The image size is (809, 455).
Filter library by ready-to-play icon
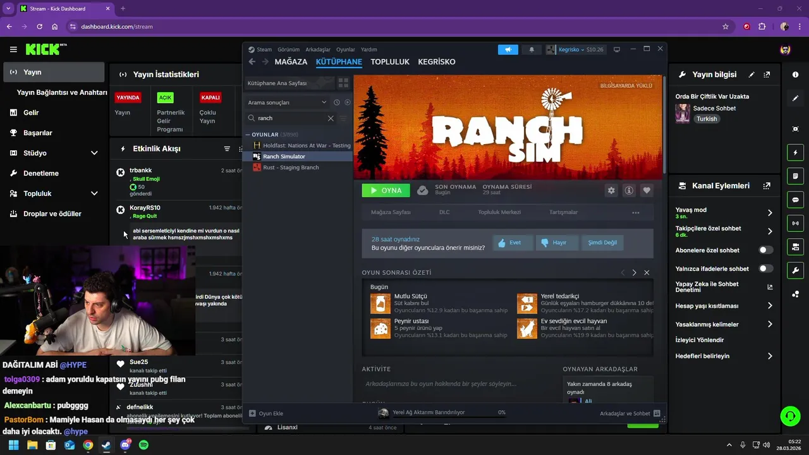tap(347, 102)
